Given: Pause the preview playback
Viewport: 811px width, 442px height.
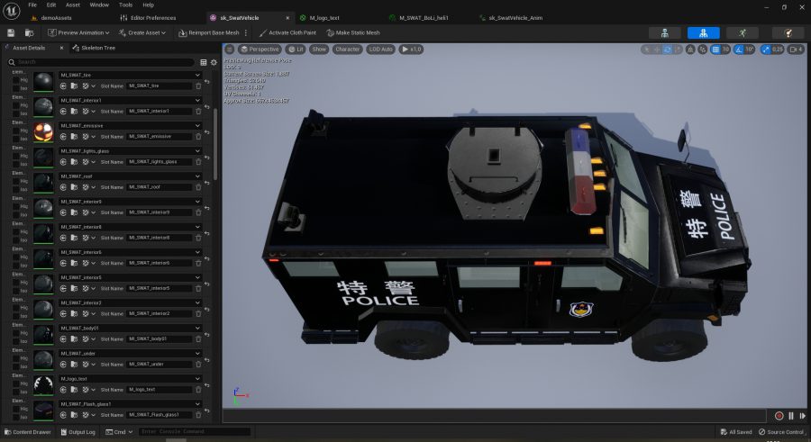Looking at the screenshot, I should (x=791, y=416).
